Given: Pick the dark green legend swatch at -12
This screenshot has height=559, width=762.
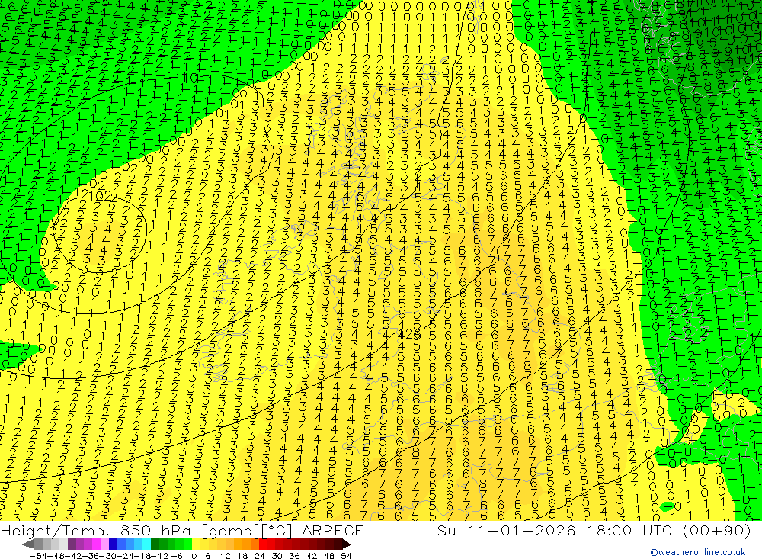Looking at the screenshot, I should 155,545.
